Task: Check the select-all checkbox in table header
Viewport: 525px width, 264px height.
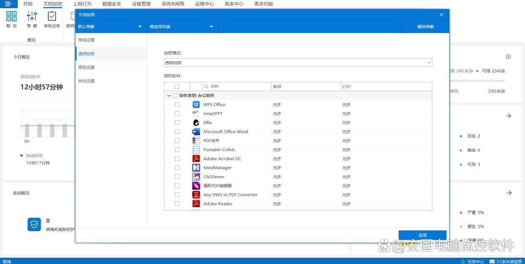Action: pyautogui.click(x=177, y=87)
